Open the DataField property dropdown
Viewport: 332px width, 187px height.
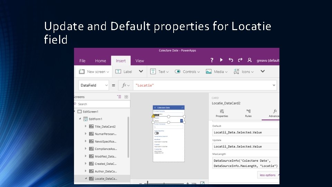click(x=94, y=85)
